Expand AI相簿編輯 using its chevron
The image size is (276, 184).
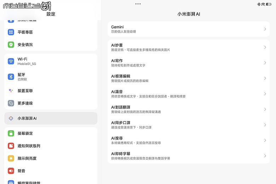(265, 78)
